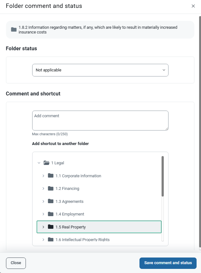Click the folder tree scrollbar thumb
The image size is (201, 273).
163,176
